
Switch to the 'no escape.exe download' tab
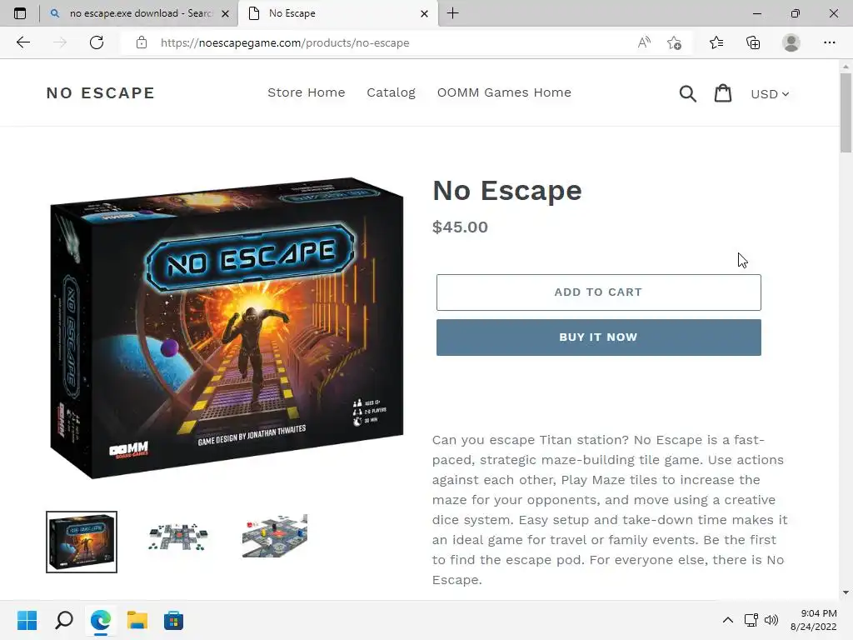(x=139, y=13)
